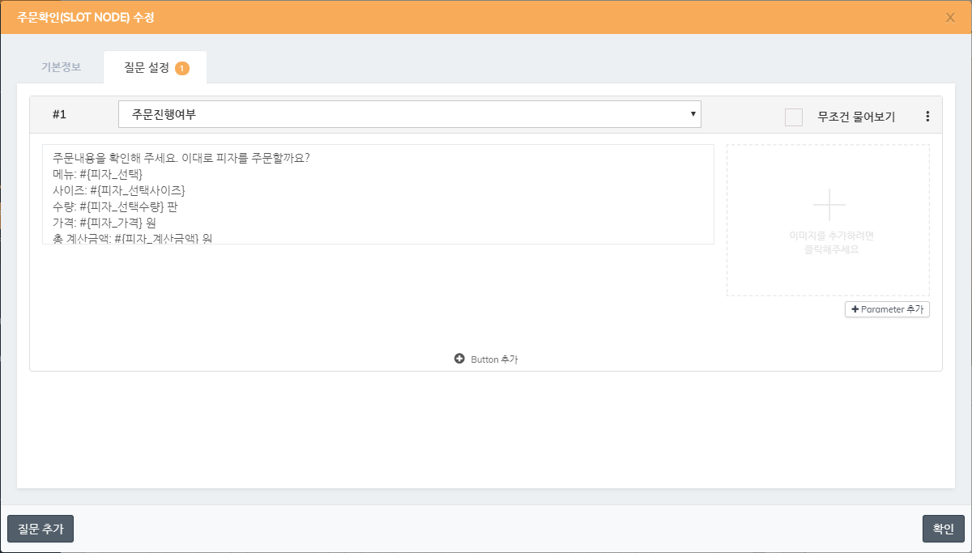Click the 이미지를 추가하려면 클릭해주세요 placeholder text
This screenshot has height=553, width=972.
(x=829, y=243)
